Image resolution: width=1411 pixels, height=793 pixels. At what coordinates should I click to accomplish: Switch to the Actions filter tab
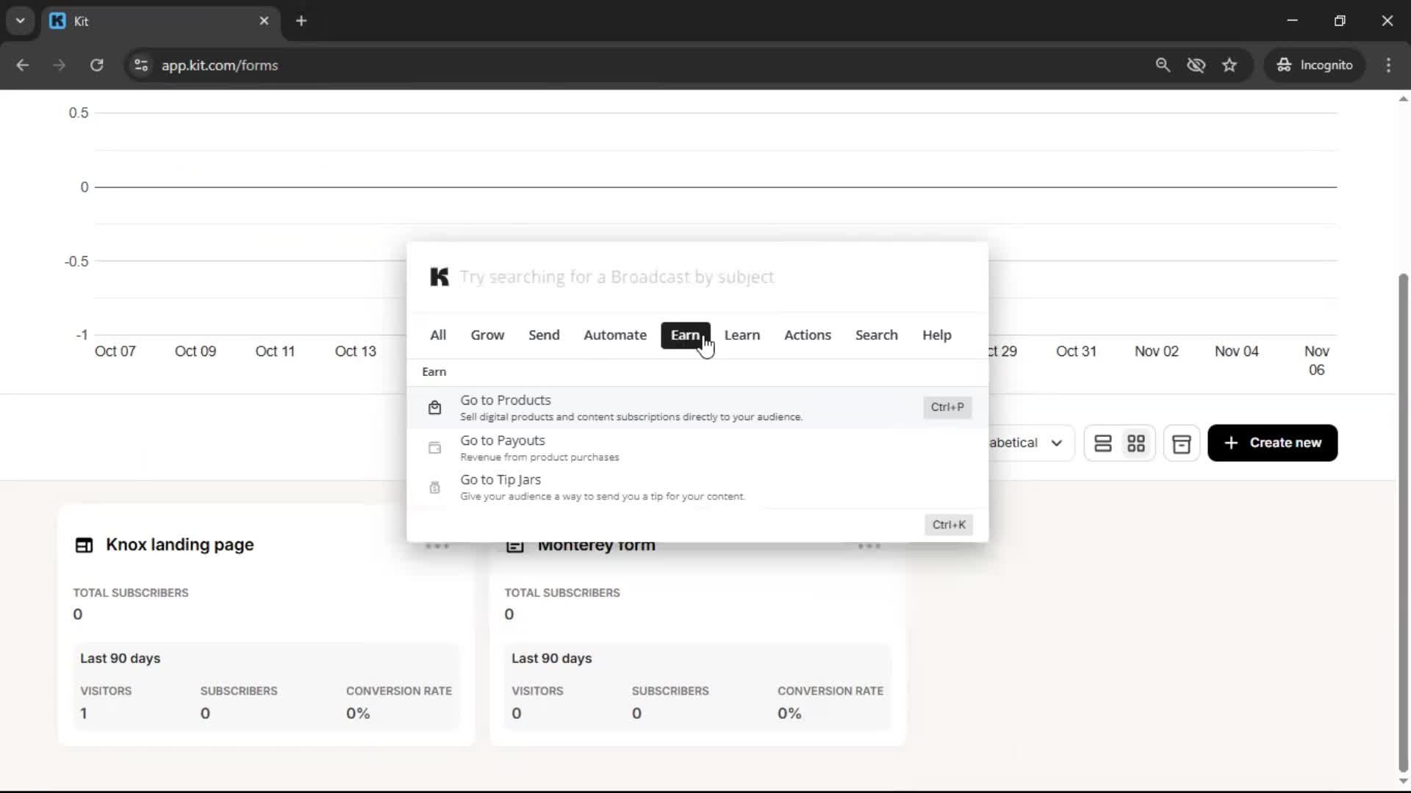808,335
